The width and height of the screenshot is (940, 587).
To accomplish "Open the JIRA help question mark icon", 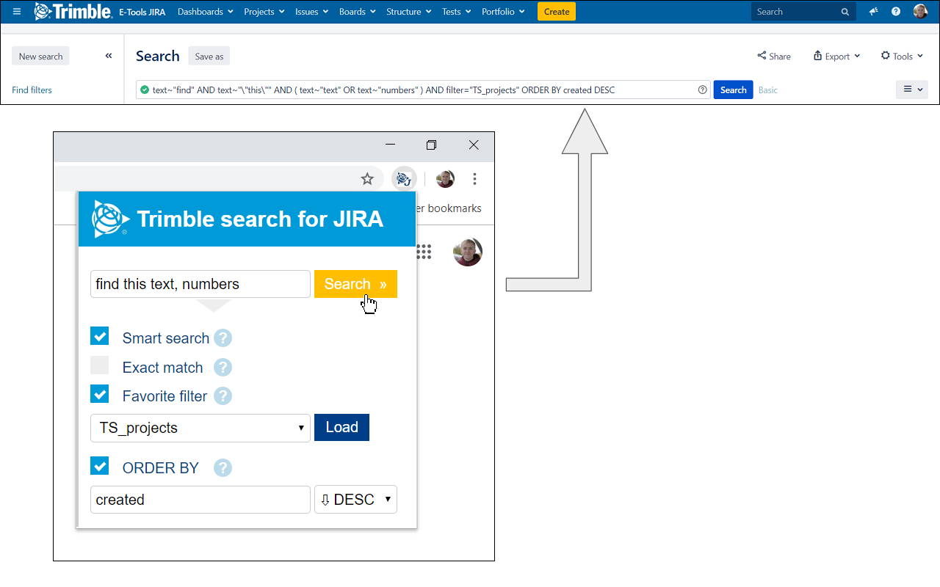I will (x=896, y=12).
